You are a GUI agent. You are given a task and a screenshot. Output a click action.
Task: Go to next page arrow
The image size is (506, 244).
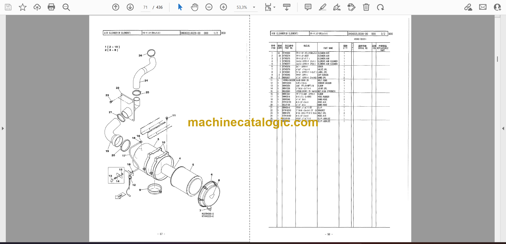130,7
